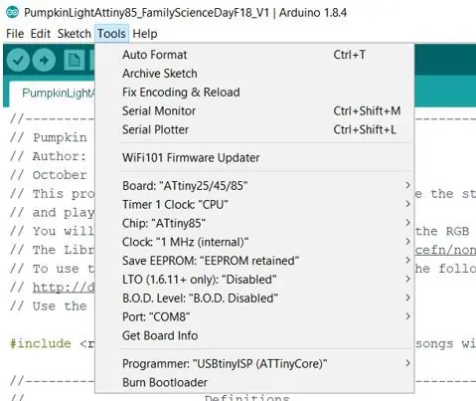Click the "// Pumpkin" comment line

tap(48, 137)
